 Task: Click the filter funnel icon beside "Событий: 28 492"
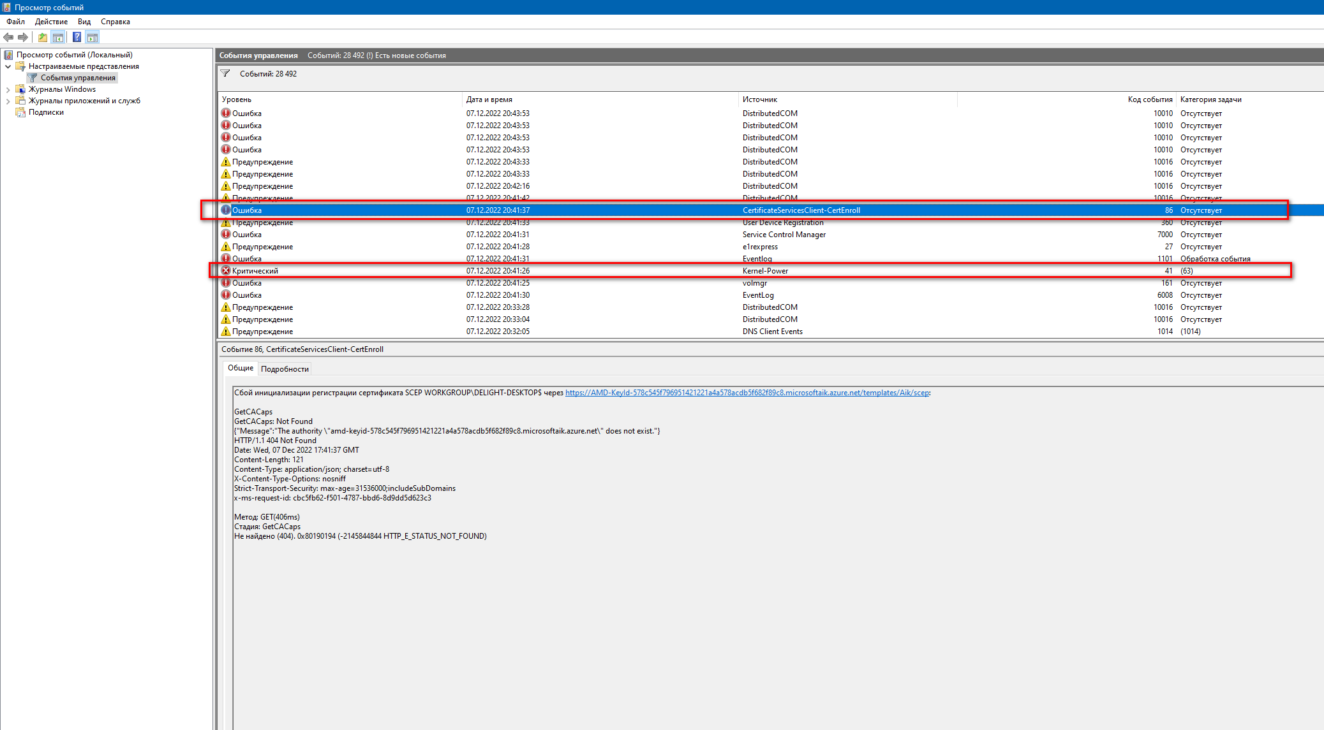click(x=225, y=73)
